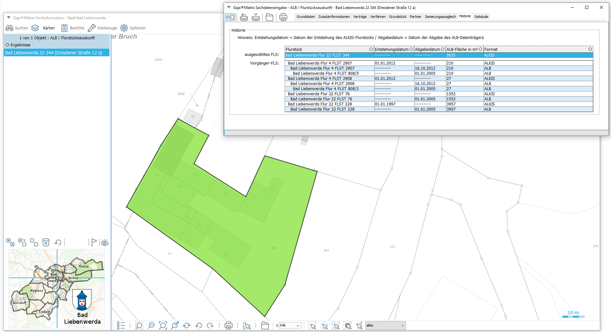Click the back arrow icon in dialog toolbar
Screen dimensions: 611x332
pyautogui.click(x=230, y=17)
